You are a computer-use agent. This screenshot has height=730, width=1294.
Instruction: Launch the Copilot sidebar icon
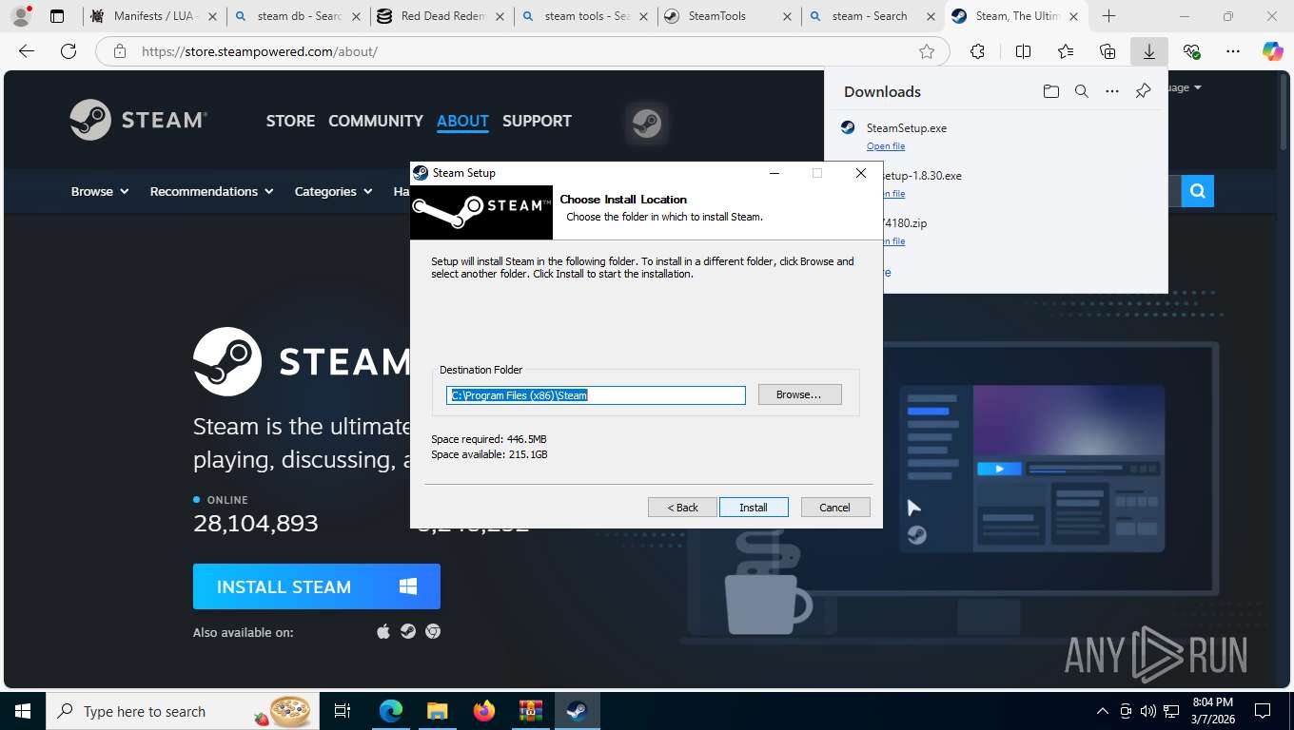click(x=1272, y=51)
